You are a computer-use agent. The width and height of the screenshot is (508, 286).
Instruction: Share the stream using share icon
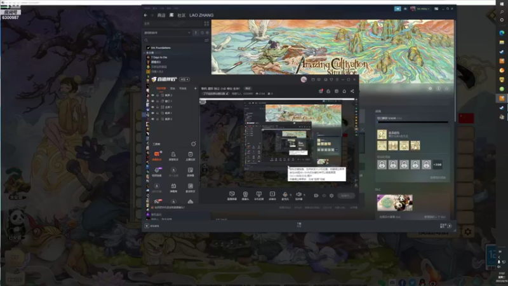[352, 91]
